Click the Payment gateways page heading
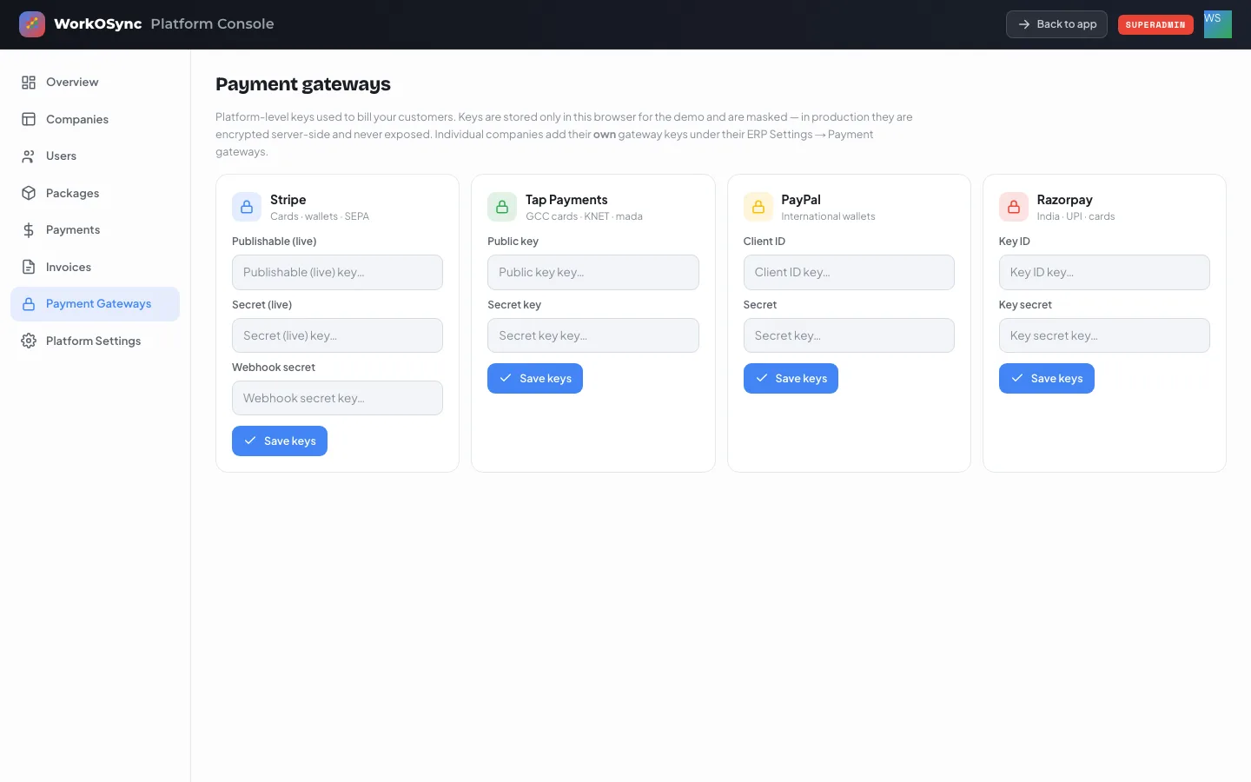This screenshot has width=1251, height=782. (303, 84)
